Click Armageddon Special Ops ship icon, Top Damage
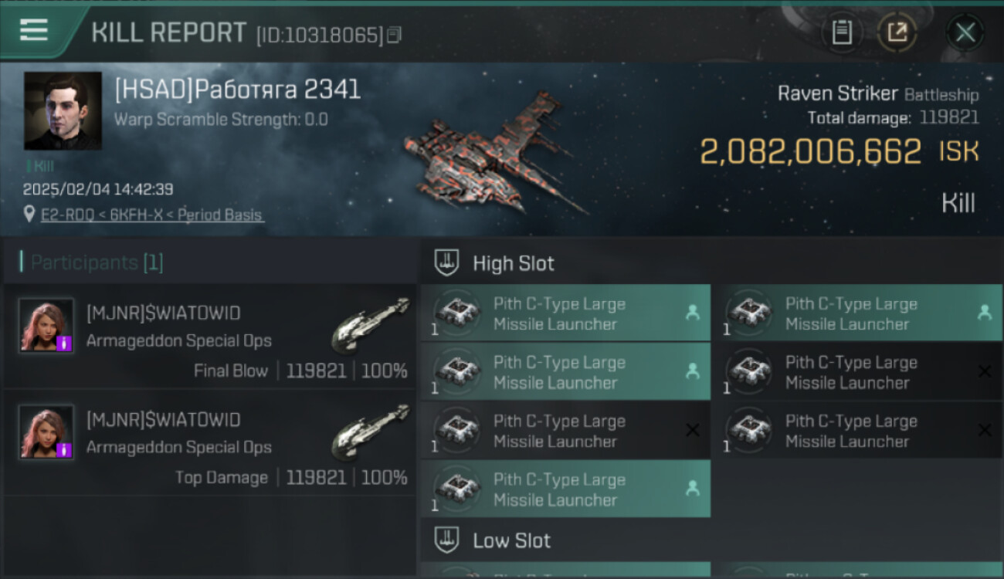 point(371,431)
